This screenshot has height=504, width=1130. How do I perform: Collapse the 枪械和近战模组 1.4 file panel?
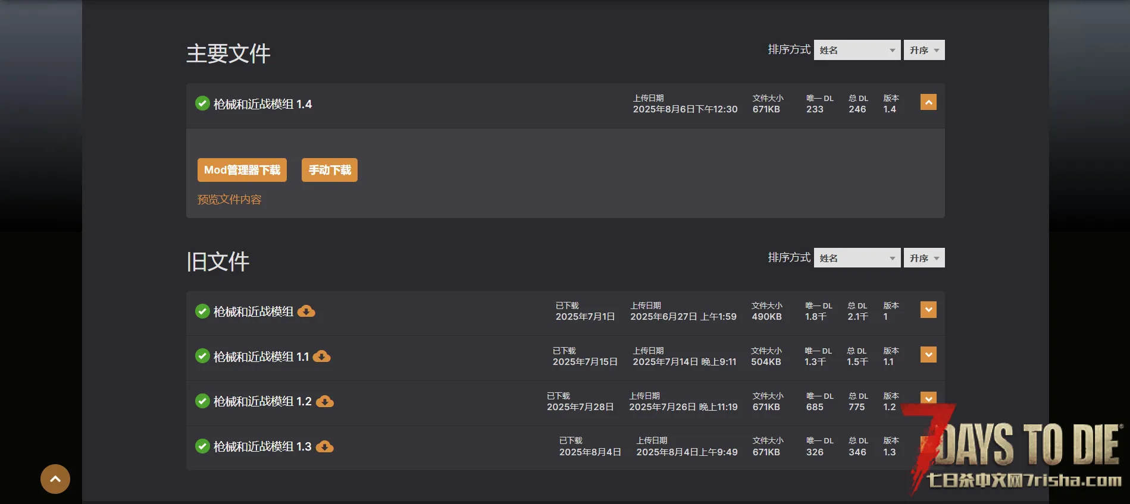[928, 102]
